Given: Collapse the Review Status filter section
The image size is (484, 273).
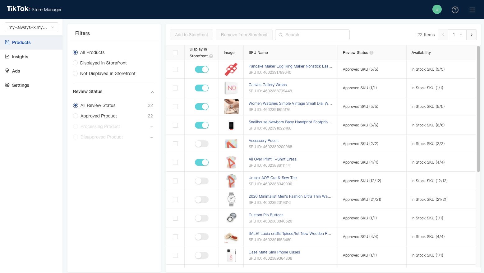Looking at the screenshot, I should (x=152, y=92).
